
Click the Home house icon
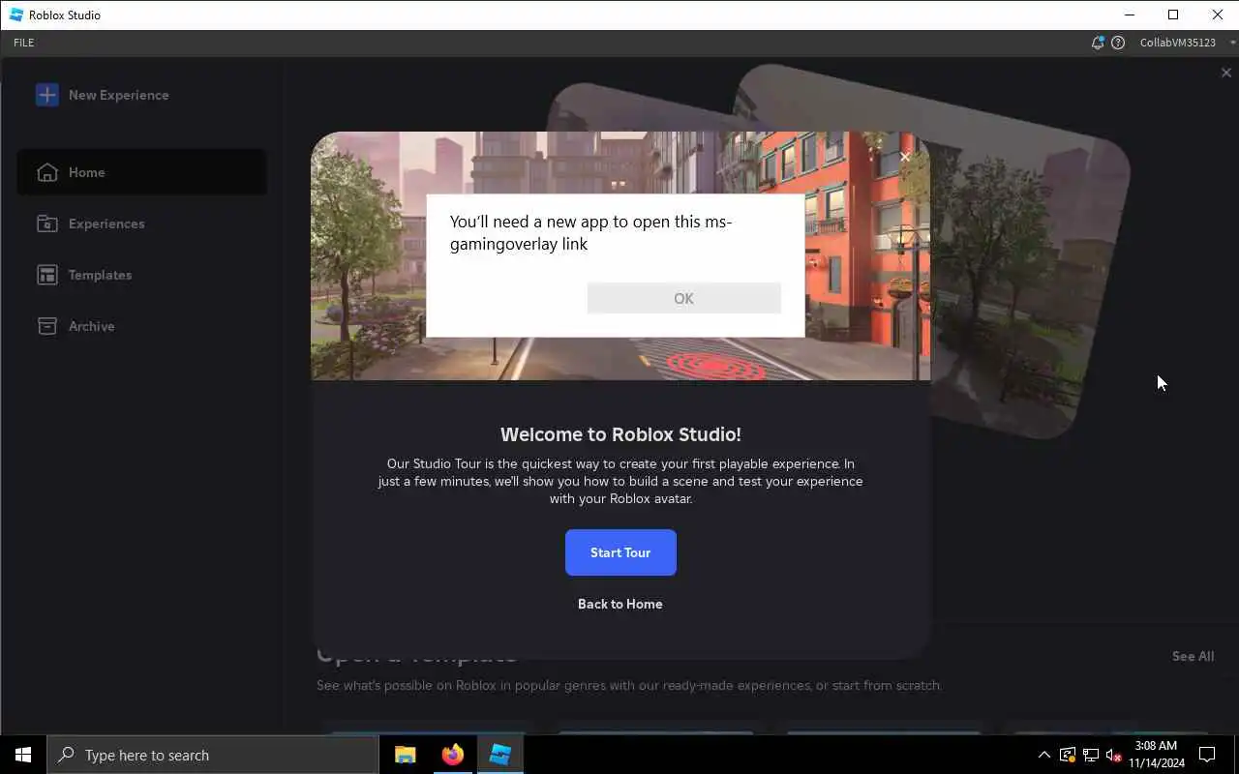pyautogui.click(x=47, y=172)
